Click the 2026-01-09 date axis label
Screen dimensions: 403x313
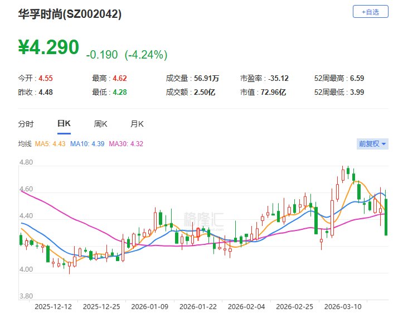[x=150, y=306]
